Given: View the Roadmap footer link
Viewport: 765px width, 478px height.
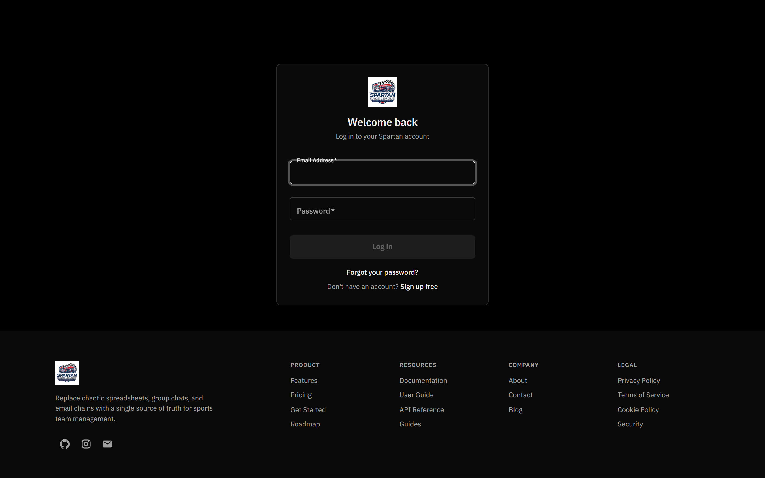Looking at the screenshot, I should [x=305, y=424].
